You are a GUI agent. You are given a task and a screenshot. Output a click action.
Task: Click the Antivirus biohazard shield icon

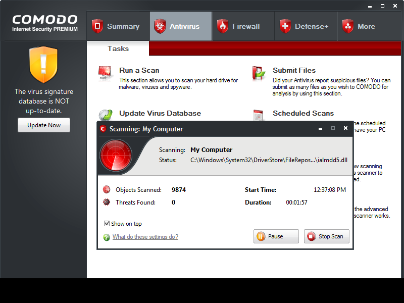(x=160, y=26)
